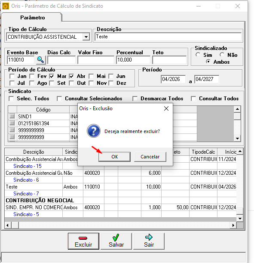
Task: Click the magnifier icon next to Evento Base
Action: pos(41,60)
